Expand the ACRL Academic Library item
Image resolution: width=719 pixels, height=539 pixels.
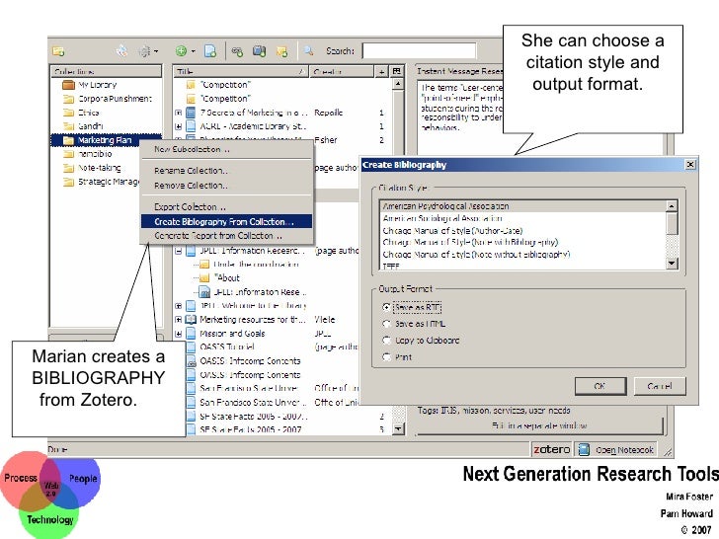[179, 126]
